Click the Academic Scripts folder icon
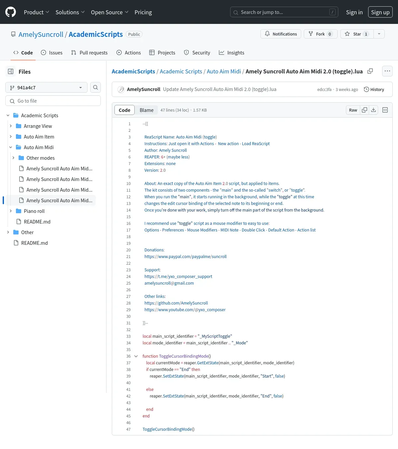 16,115
